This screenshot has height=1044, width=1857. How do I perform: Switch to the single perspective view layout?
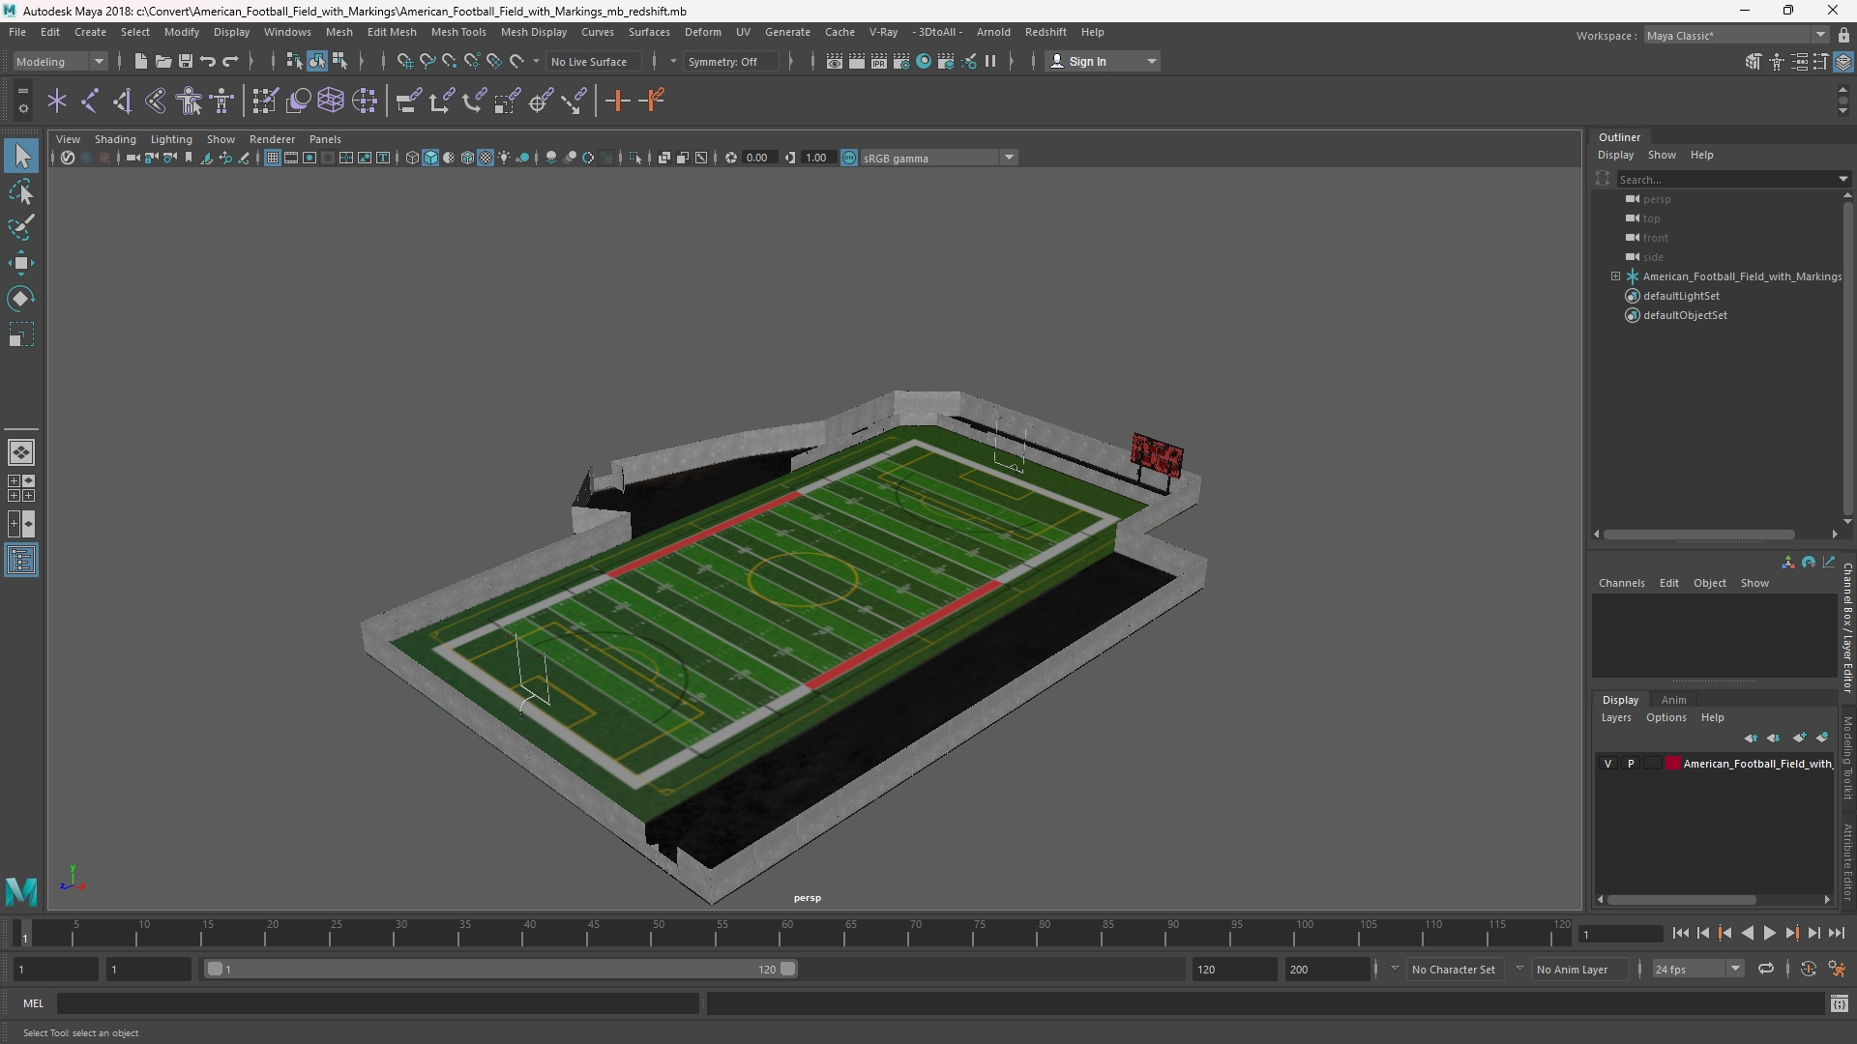pyautogui.click(x=21, y=452)
